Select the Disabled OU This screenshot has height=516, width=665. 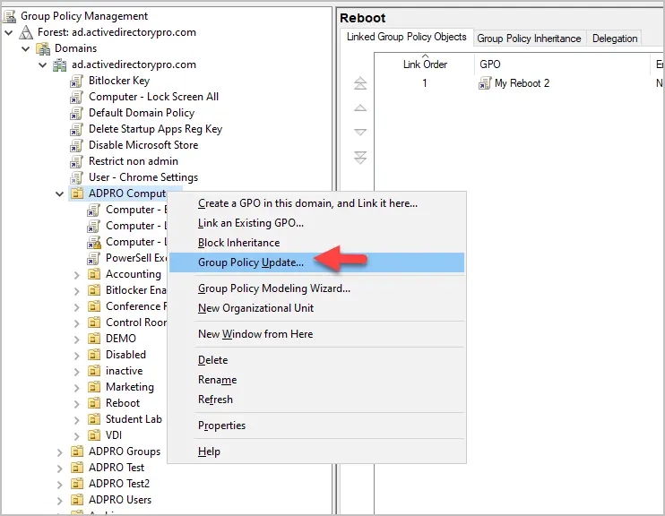(x=125, y=355)
